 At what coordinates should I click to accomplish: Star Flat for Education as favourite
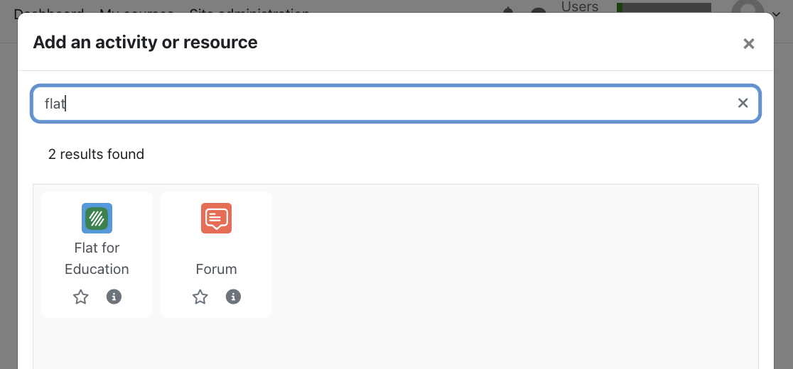pos(81,297)
